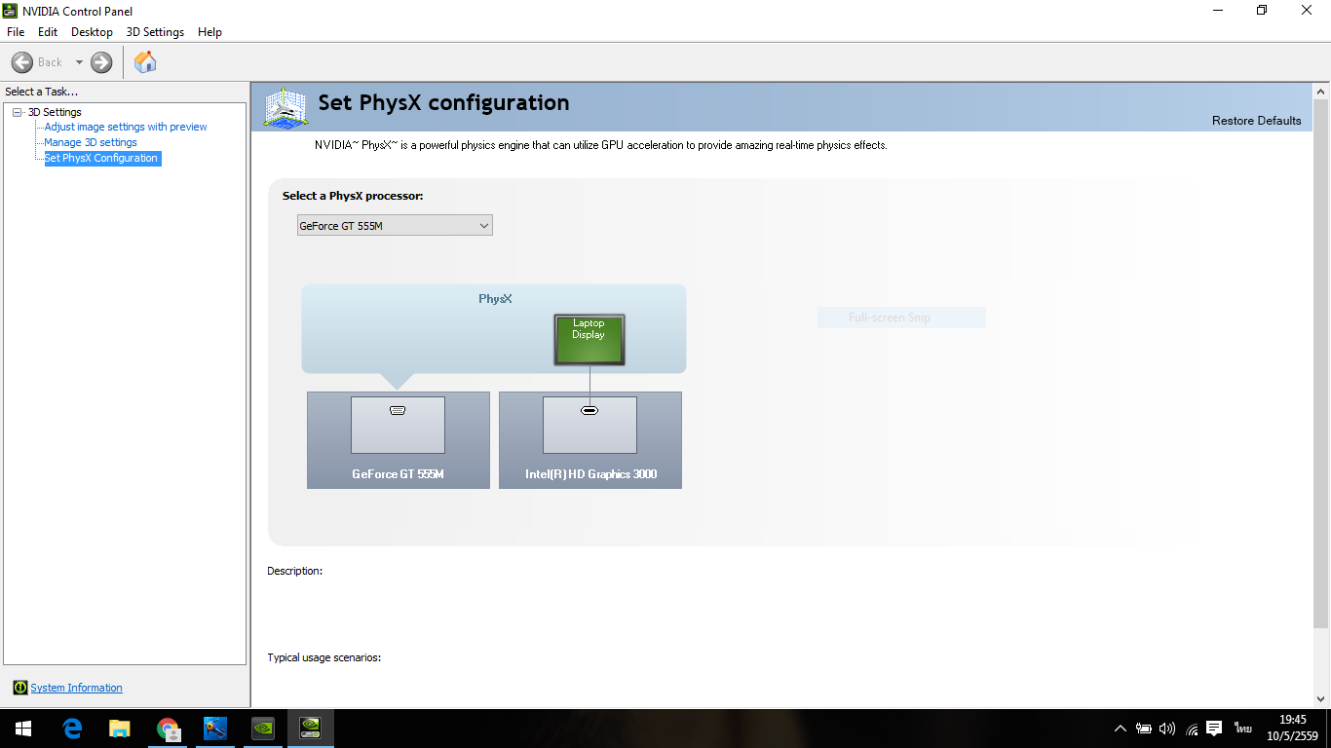Open the PhysX processor dropdown
Viewport: 1331px width, 748px height.
(x=395, y=226)
